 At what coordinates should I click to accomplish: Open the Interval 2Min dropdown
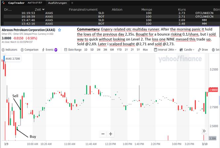pos(165,50)
